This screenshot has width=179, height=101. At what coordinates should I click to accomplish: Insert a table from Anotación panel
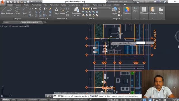click(68, 15)
